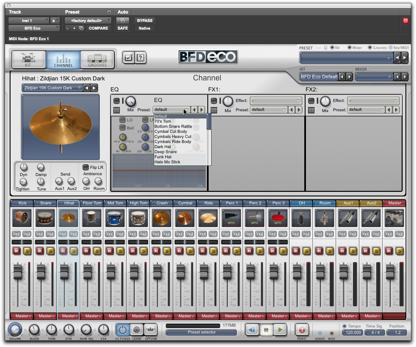Open the main PRESET dropdown field
416x347 pixels.
coord(346,58)
